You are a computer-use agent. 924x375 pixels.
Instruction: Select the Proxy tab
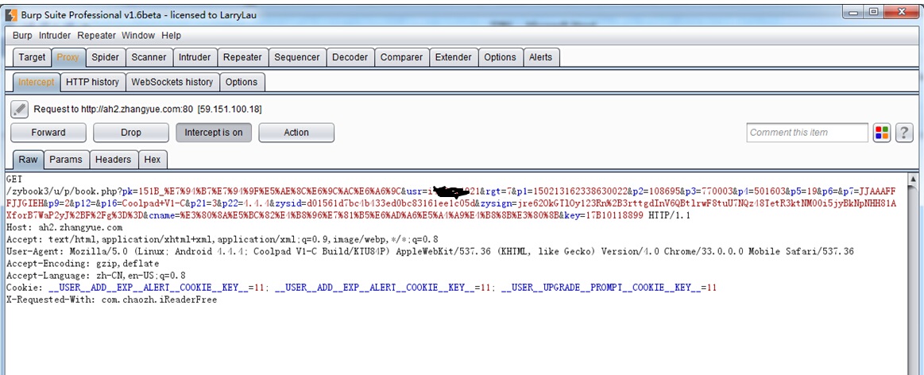click(68, 57)
